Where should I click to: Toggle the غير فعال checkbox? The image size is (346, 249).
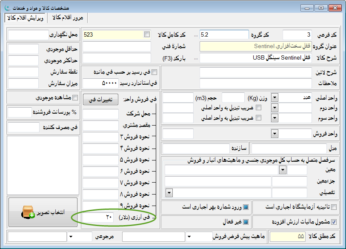coord(246,222)
